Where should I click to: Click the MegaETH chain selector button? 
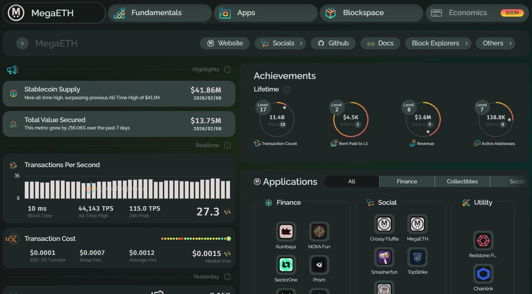point(54,13)
